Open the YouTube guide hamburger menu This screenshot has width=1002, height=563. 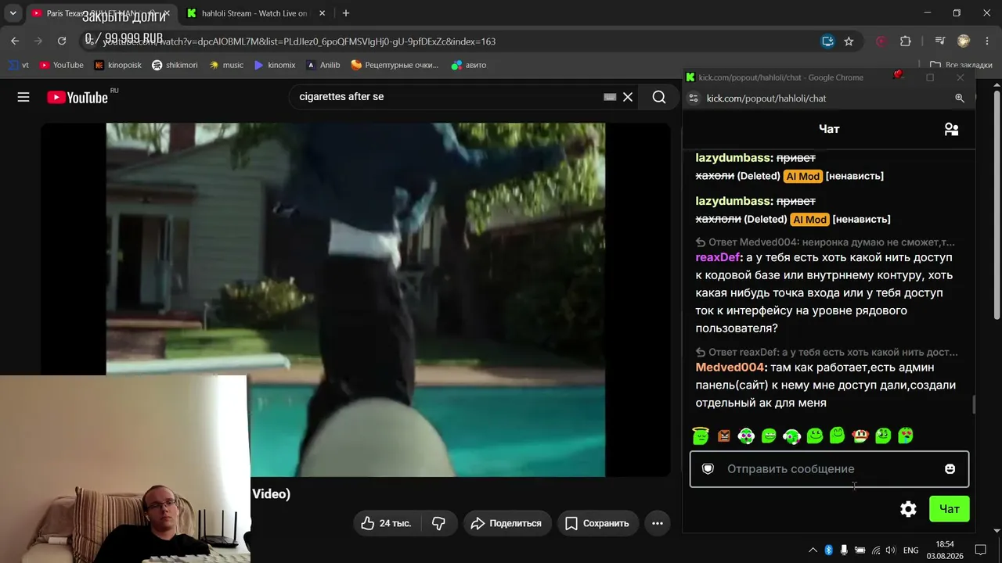[x=23, y=97]
